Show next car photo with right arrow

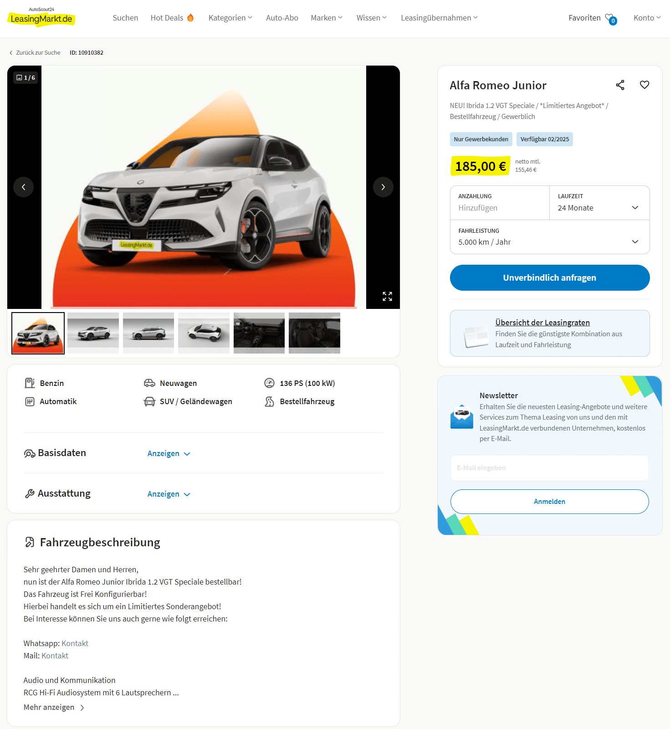pos(383,187)
